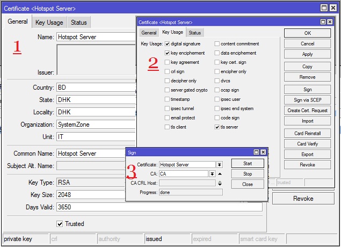The image size is (341, 248).
Task: Open Status tab in back Certificate window
Action: coord(79,23)
